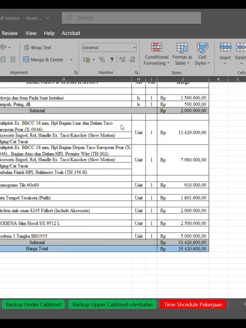Viewport: 246px width, 328px height.
Task: Open the Acrobat ribbon tab
Action: pyautogui.click(x=71, y=33)
